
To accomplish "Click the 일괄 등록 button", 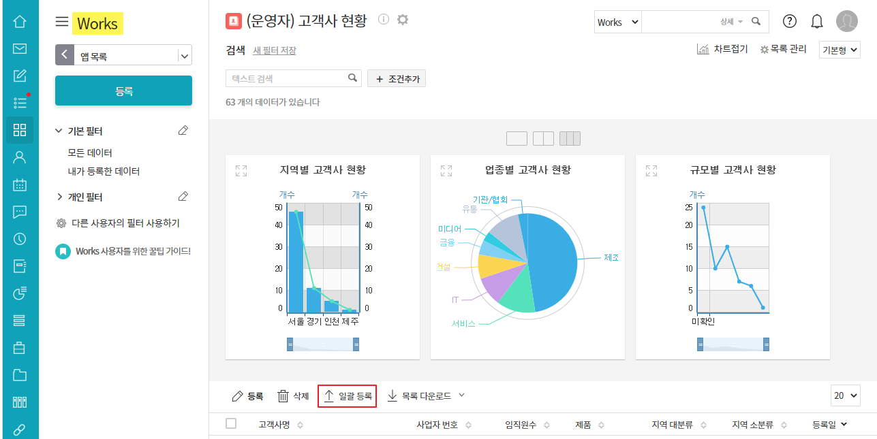I will tap(348, 396).
